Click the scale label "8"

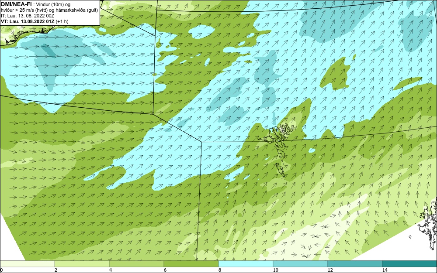point(220,270)
